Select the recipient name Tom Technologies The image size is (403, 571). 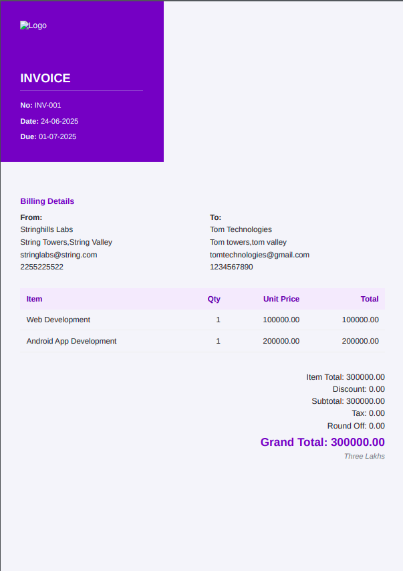click(241, 229)
